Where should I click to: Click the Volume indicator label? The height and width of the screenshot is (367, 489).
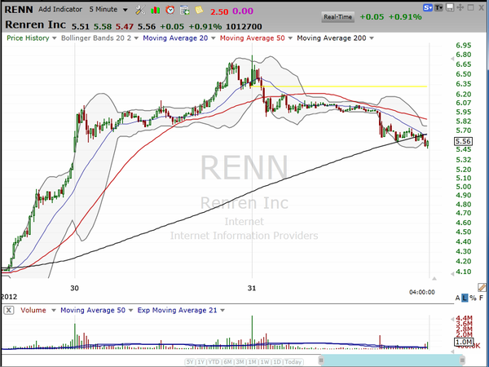[x=33, y=310]
